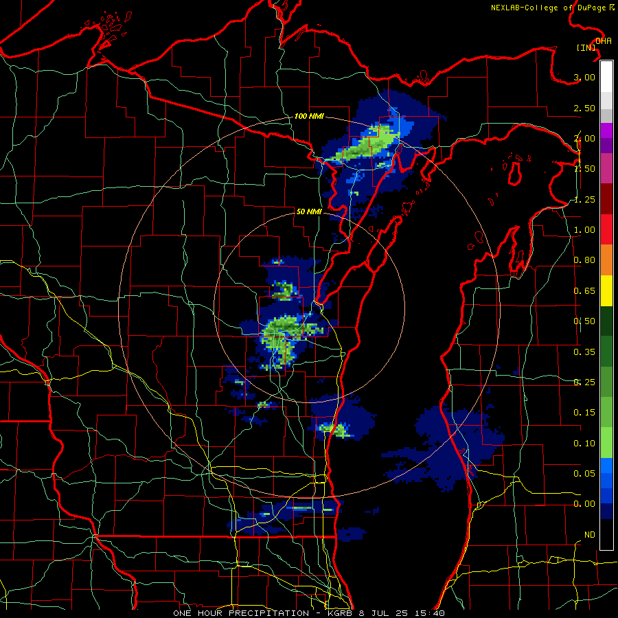Viewport: 618px width, 618px height.
Task: Click the 0.00 legend value
Action: pyautogui.click(x=584, y=504)
